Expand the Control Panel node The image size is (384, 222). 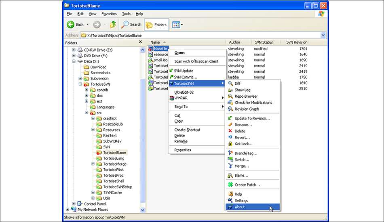point(74,204)
